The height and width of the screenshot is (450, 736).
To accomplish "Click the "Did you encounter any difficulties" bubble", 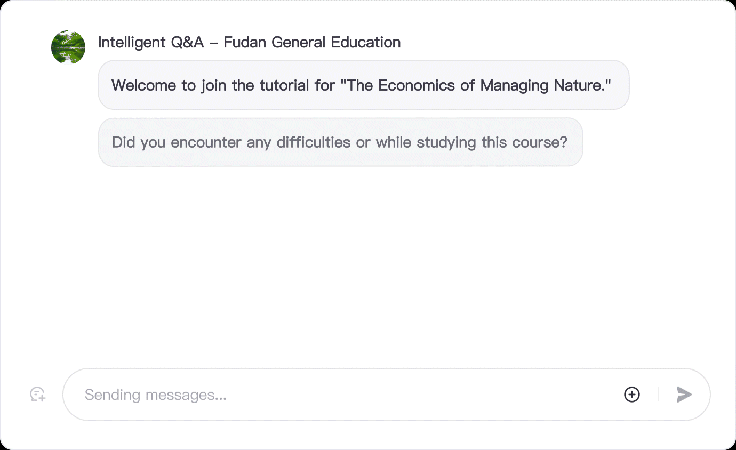I will click(x=340, y=142).
